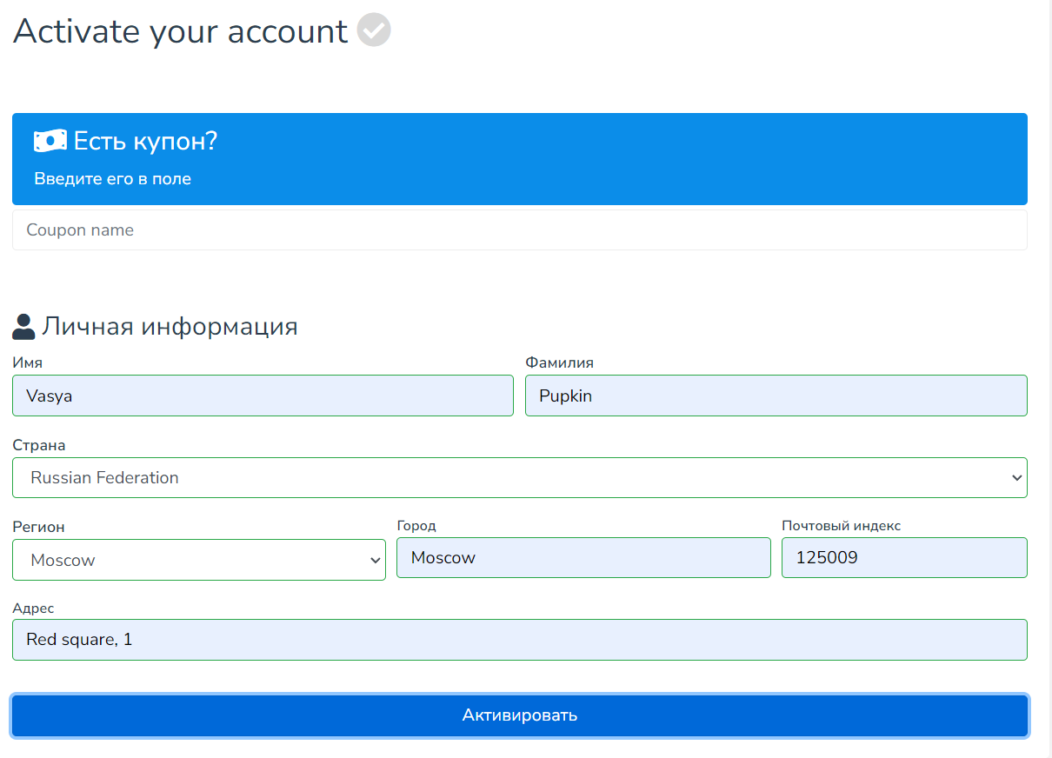Click the Адрес label text
This screenshot has height=758, width=1052.
point(33,608)
